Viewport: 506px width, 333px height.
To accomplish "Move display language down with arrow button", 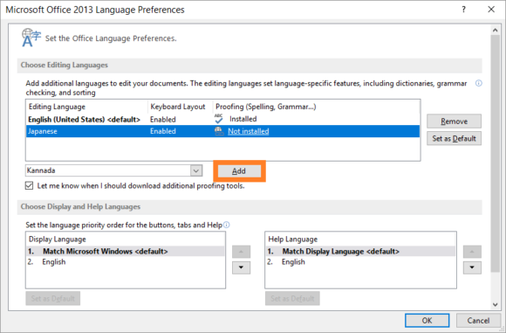I will (241, 267).
